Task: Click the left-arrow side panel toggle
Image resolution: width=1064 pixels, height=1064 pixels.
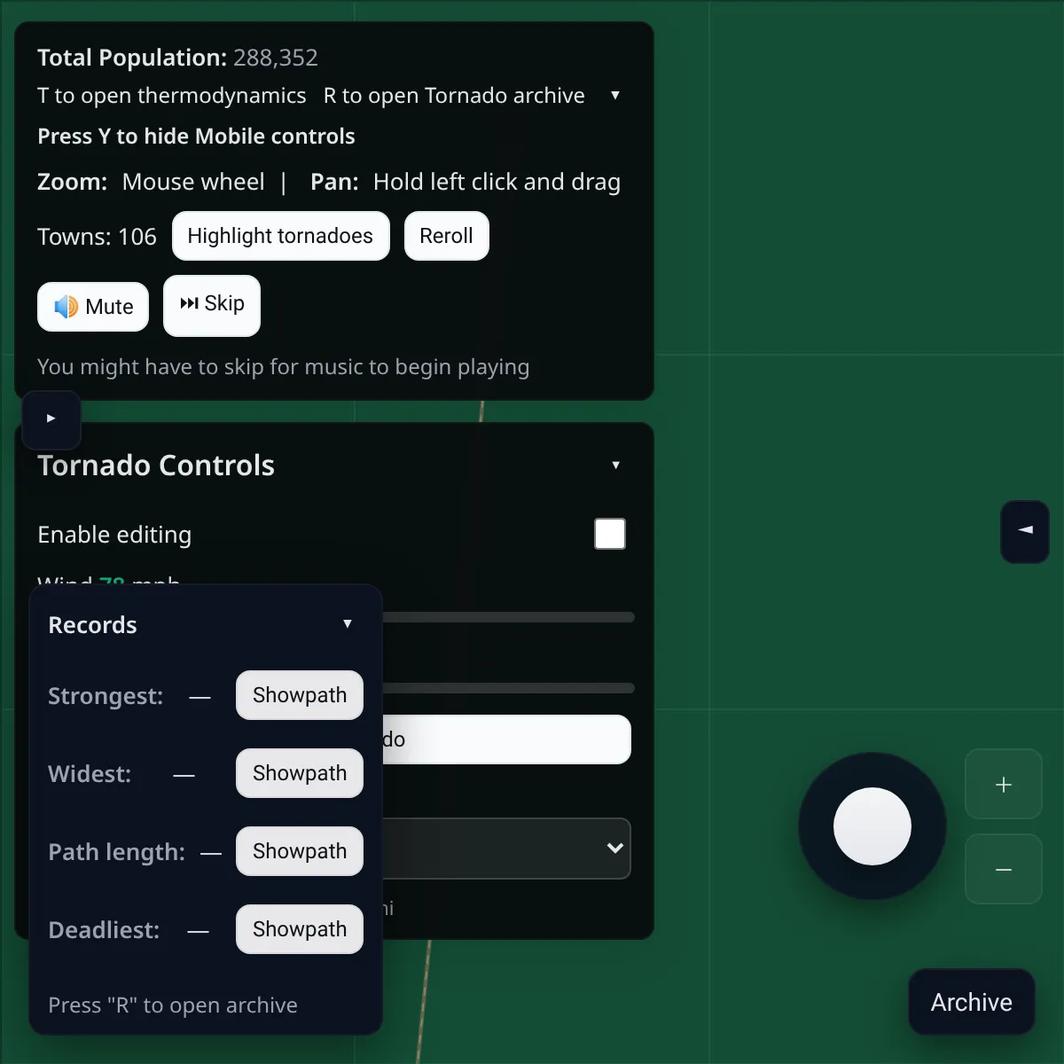Action: (1025, 531)
